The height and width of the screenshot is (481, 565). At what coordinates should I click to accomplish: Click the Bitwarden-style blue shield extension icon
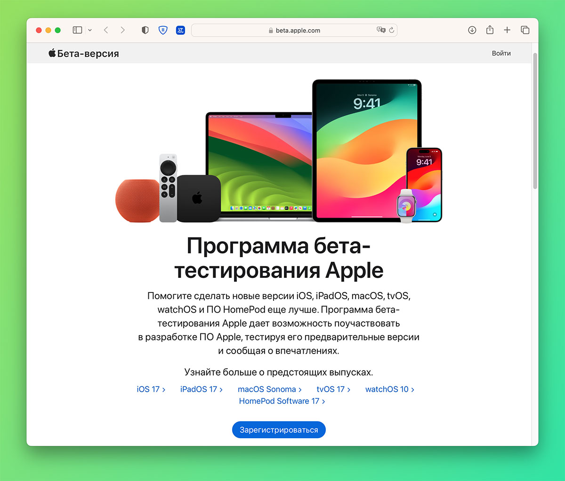tap(163, 30)
